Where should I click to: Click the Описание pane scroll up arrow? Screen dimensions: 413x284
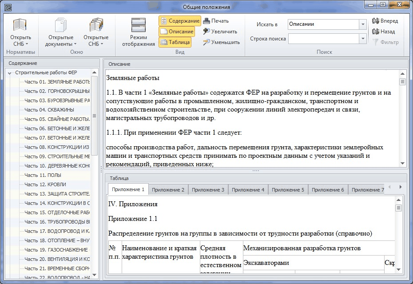pos(402,74)
